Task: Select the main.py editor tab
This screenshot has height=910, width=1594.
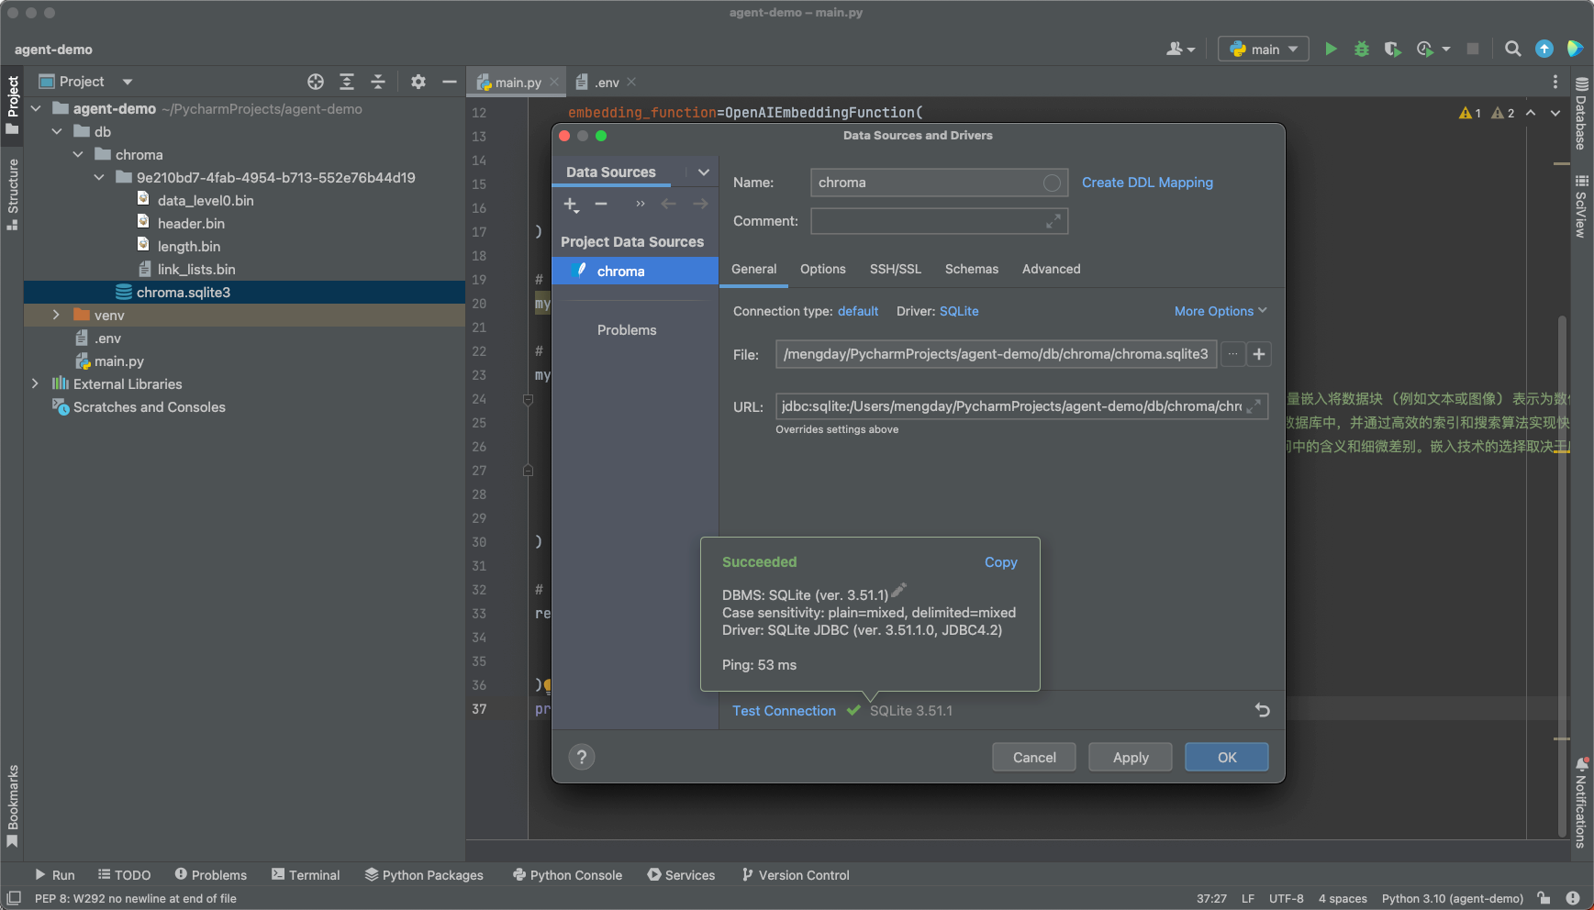Action: (517, 82)
